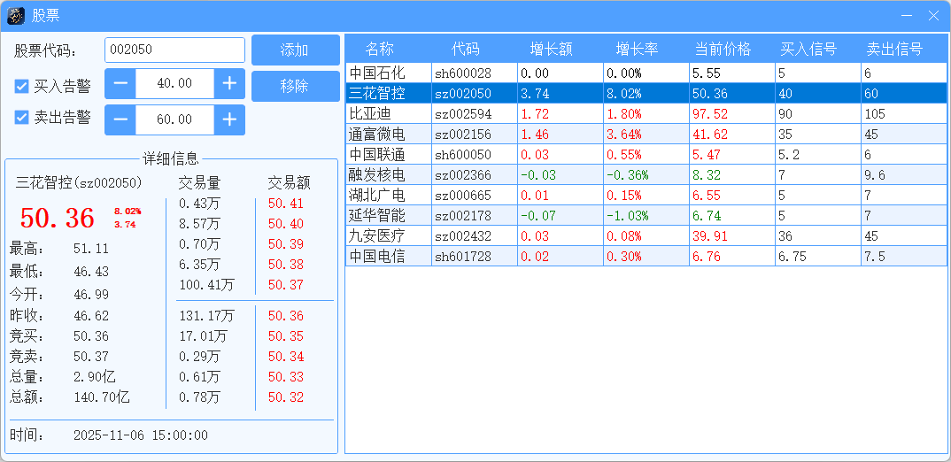The width and height of the screenshot is (951, 462).
Task: Click growth rate cell -1.03%
Action: tap(646, 215)
